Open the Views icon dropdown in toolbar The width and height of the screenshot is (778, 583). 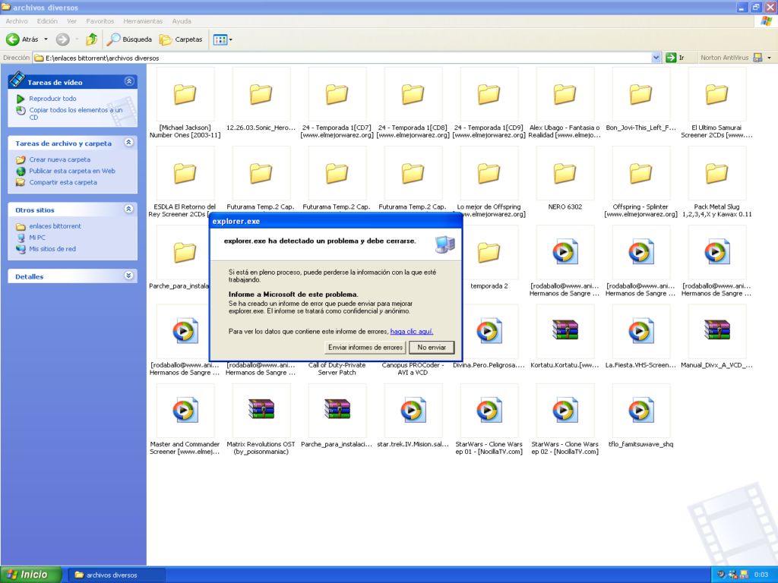click(x=222, y=39)
